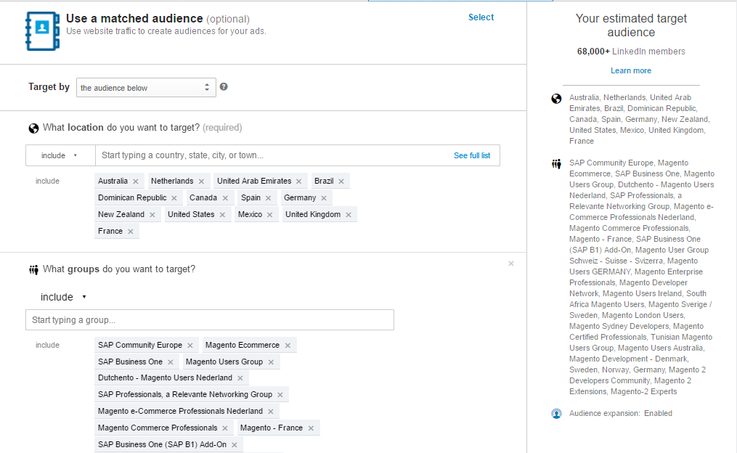
Task: Click the Australia location tag label
Action: tap(113, 181)
